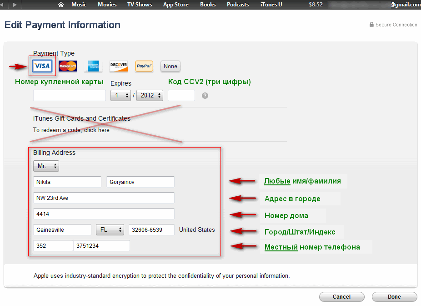
Task: Open the security code help icon
Action: (205, 96)
